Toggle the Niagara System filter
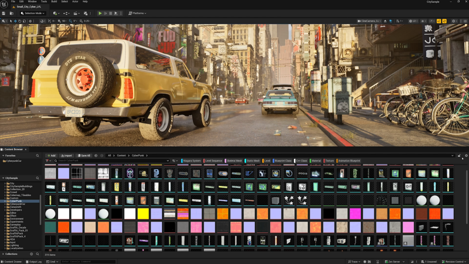Screen dimensions: 469x264 click(192, 161)
